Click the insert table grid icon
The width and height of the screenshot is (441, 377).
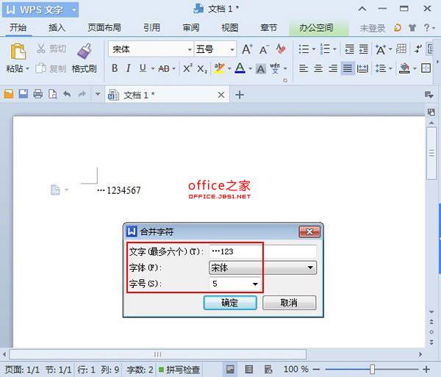(401, 49)
